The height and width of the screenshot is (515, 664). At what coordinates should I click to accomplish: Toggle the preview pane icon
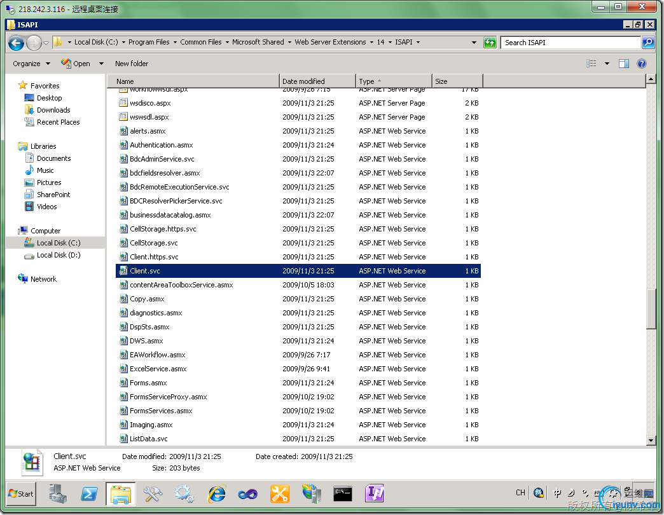pyautogui.click(x=624, y=64)
